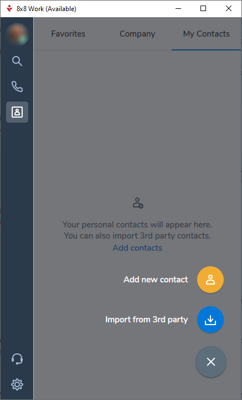Open the calls phone icon
This screenshot has width=242, height=400.
[x=17, y=87]
